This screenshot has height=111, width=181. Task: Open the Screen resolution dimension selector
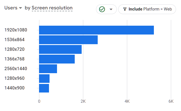point(52,8)
